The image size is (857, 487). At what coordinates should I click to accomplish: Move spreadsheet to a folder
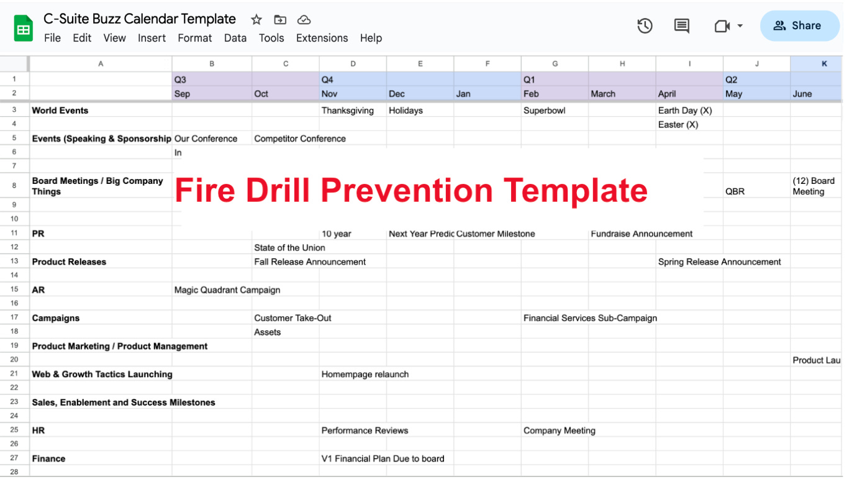click(x=280, y=19)
